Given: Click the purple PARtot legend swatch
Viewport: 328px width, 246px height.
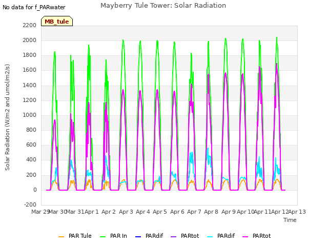Looking at the screenshot, I should [x=174, y=237].
